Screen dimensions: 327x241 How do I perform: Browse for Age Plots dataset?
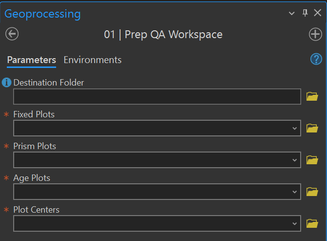(312, 192)
